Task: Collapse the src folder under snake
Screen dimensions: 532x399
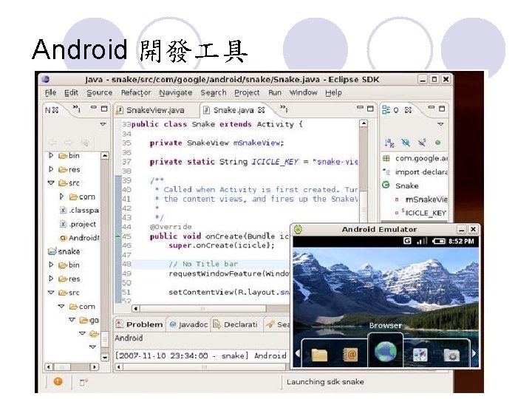Action: tap(51, 292)
